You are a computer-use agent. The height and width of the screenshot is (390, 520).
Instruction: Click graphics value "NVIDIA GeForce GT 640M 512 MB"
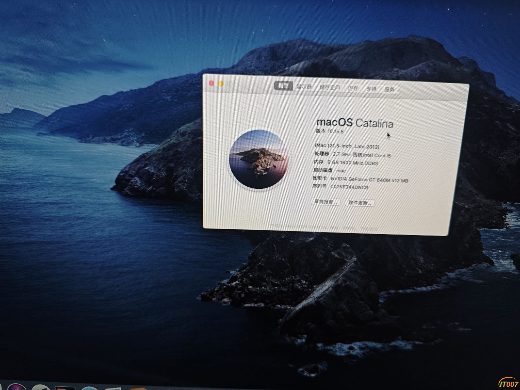pos(369,180)
